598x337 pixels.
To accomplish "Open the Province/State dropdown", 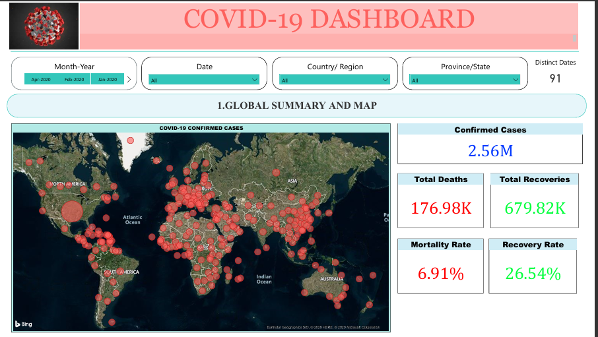I will (x=465, y=80).
